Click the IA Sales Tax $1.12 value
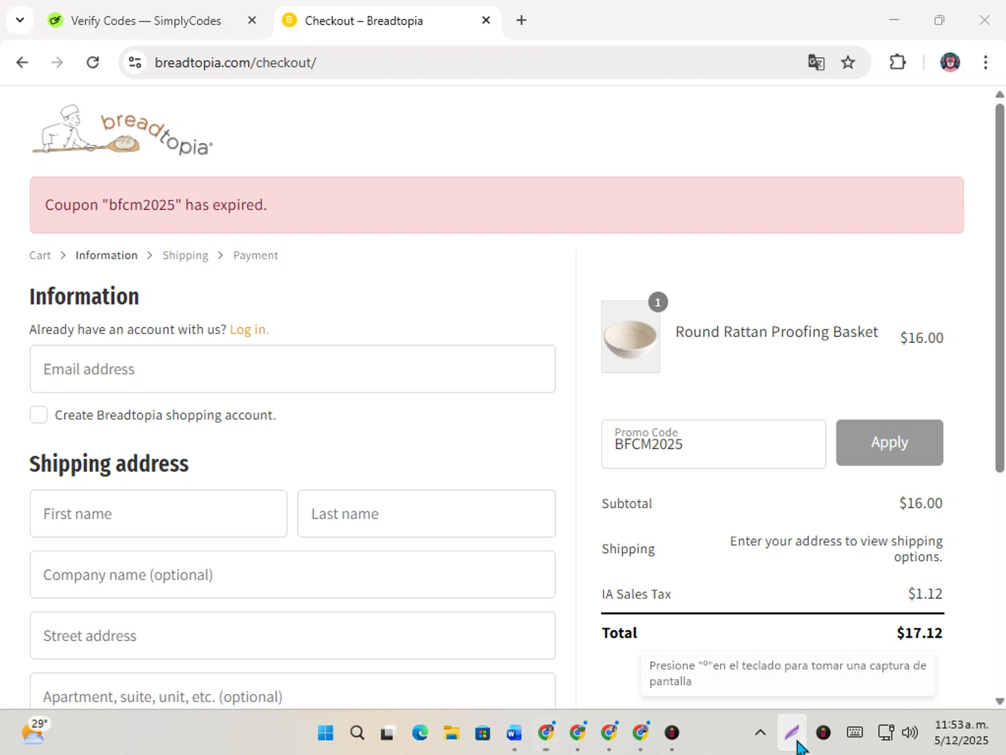 click(x=925, y=594)
